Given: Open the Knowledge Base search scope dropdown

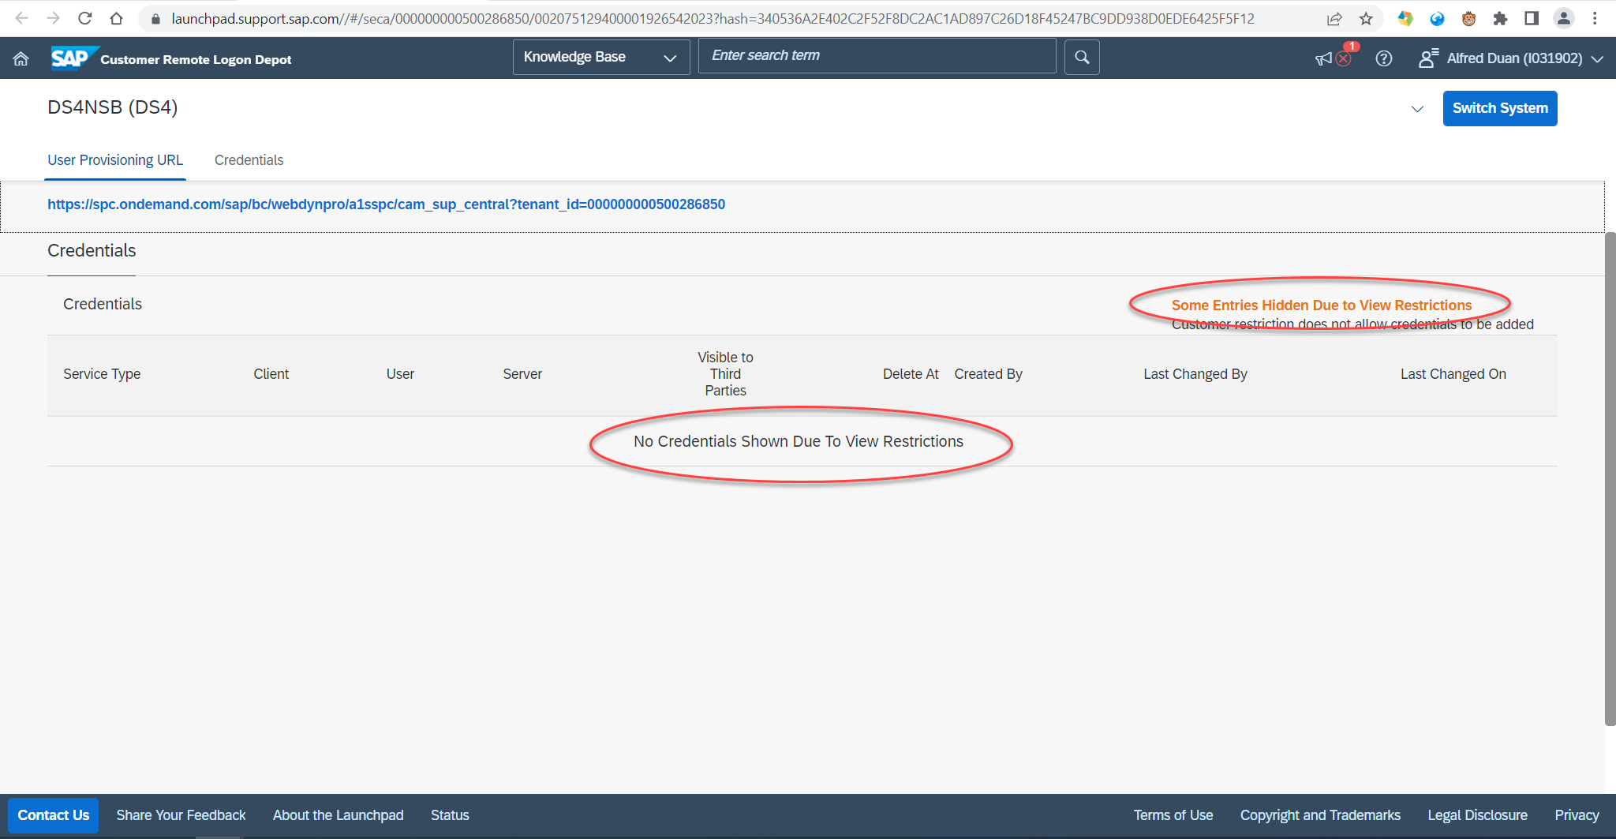Looking at the screenshot, I should tap(601, 57).
